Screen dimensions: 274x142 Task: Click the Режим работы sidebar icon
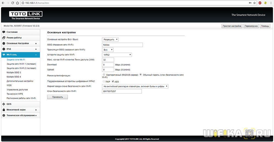coord(4,38)
